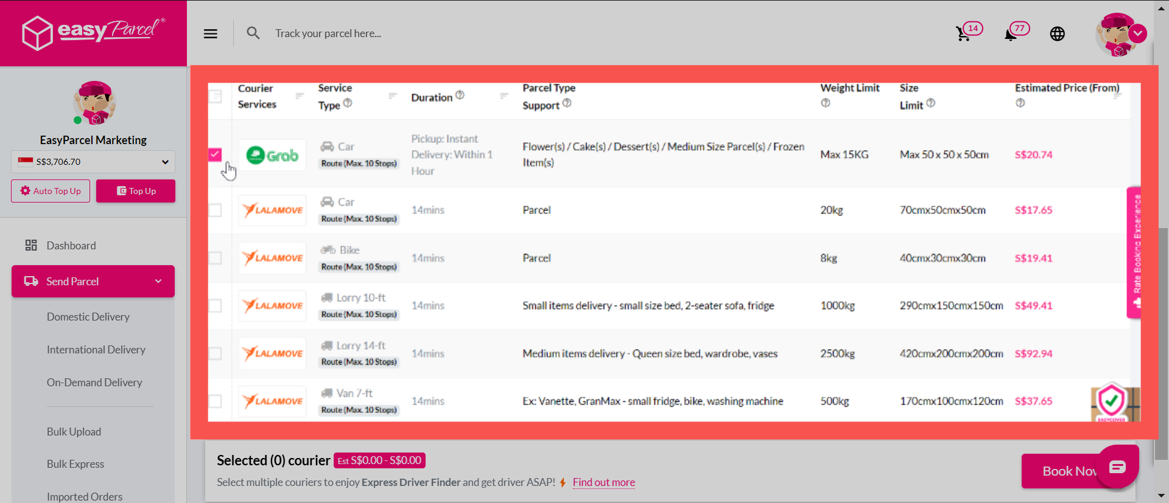This screenshot has height=503, width=1169.
Task: Tick the Lalamove Van 7-ft checkbox
Action: (215, 401)
